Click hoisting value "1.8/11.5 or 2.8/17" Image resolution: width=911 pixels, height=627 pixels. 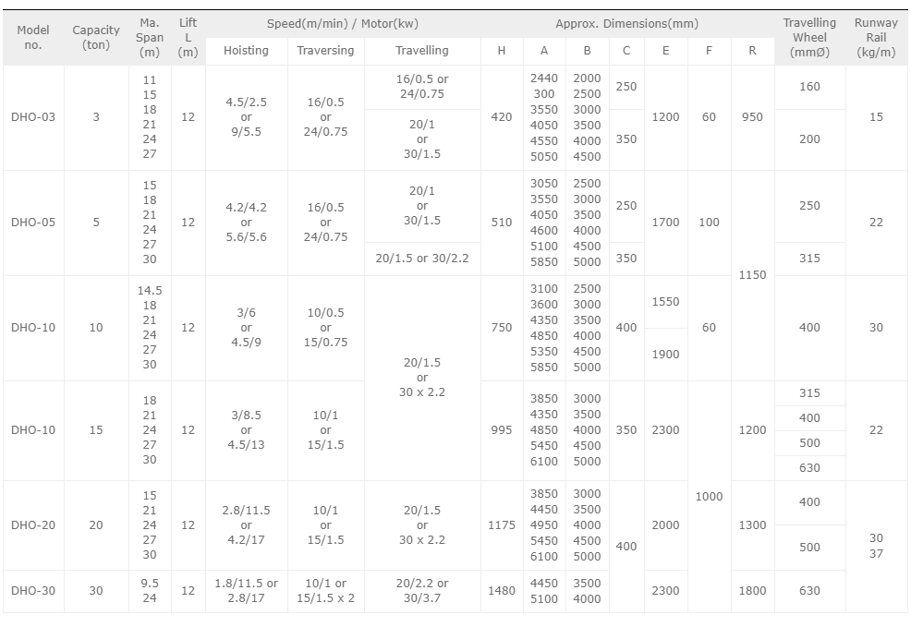(x=247, y=590)
